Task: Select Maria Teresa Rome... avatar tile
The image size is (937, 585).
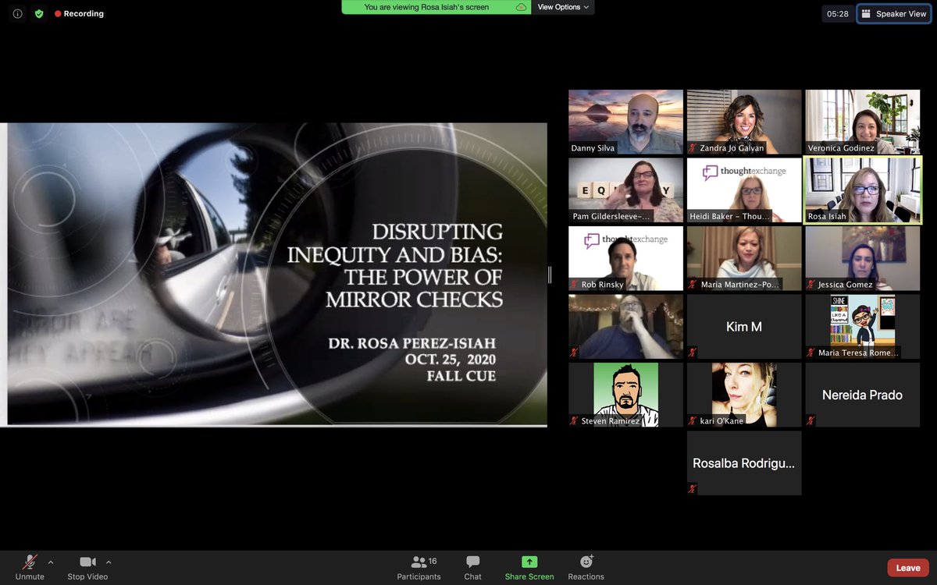Action: [863, 327]
